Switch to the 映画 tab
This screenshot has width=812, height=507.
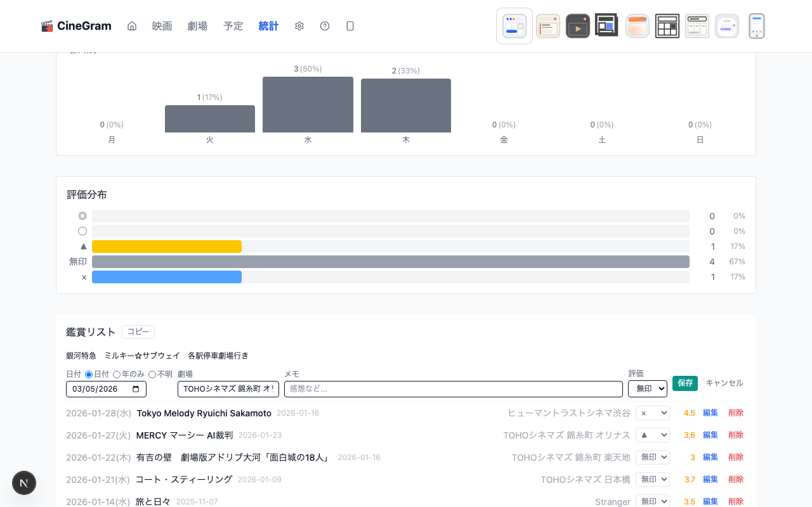pos(162,26)
